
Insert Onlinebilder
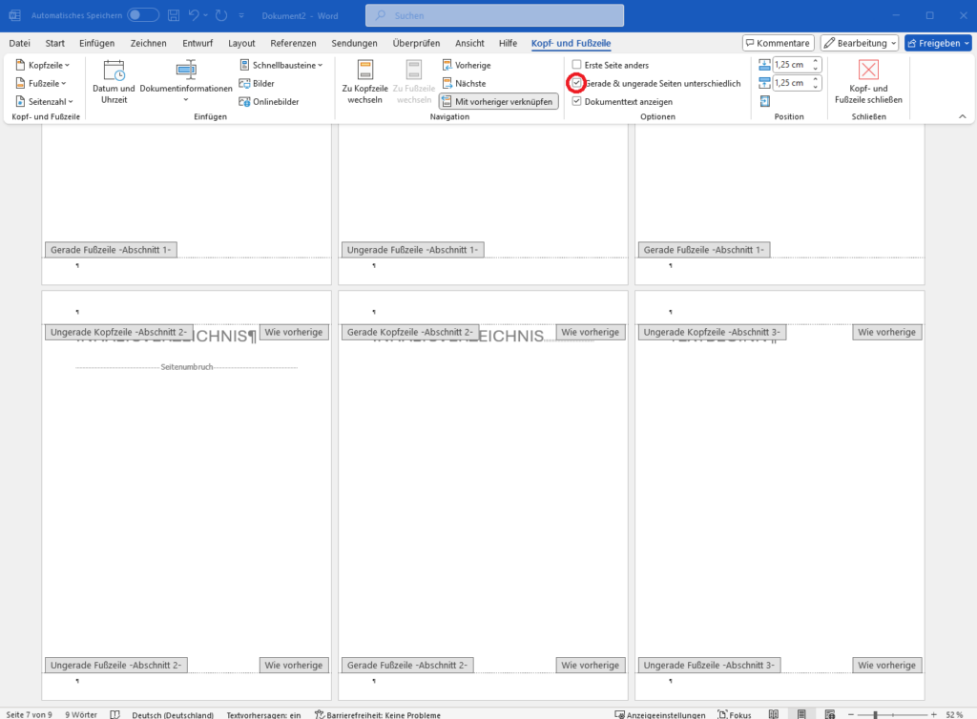tap(269, 101)
